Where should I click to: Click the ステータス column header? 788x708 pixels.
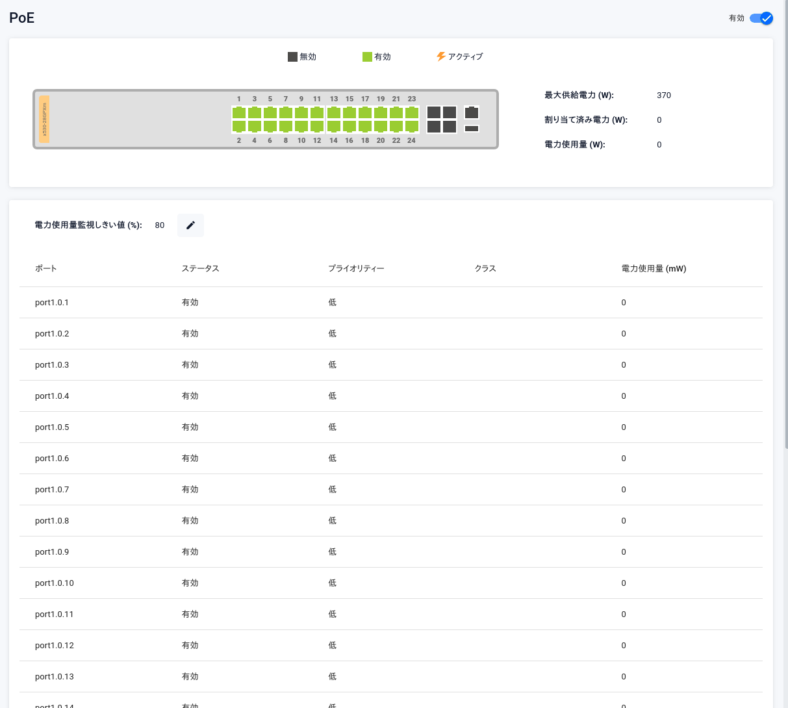click(x=200, y=269)
